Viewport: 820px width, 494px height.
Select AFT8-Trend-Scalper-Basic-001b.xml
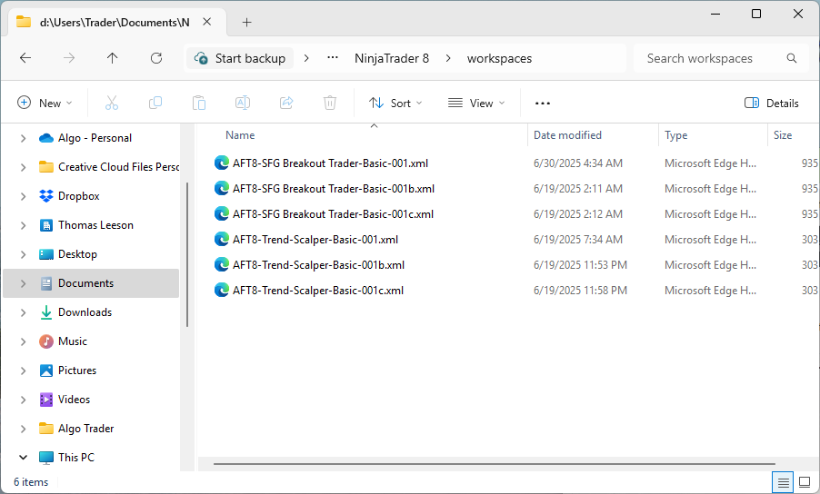[x=318, y=265]
